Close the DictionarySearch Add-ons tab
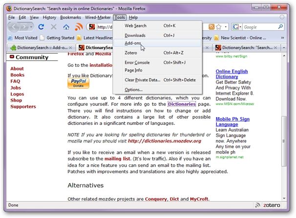296x218 pixels. (x=70, y=48)
